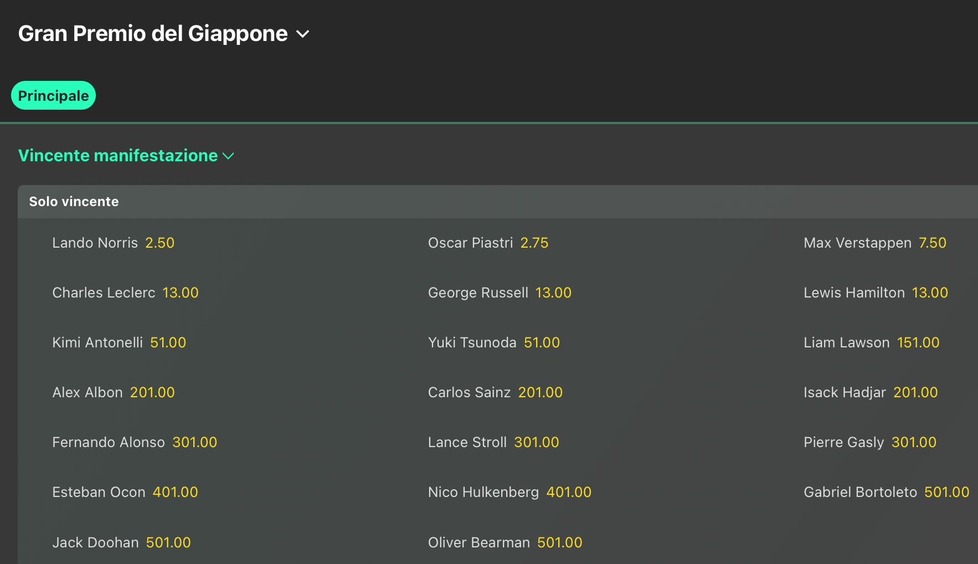Choose Charles Leclerc odds 13.00
Viewport: 978px width, 564px height.
tap(180, 293)
